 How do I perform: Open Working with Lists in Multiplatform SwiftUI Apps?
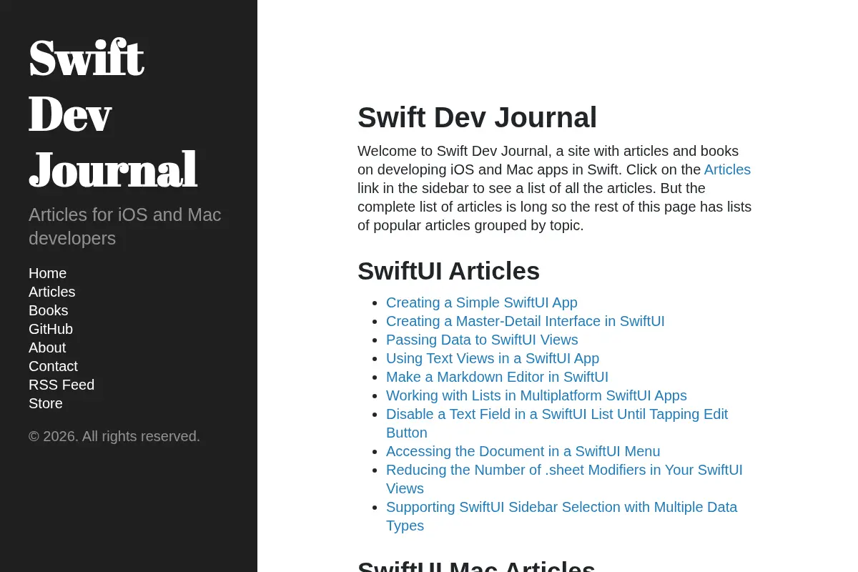[536, 395]
